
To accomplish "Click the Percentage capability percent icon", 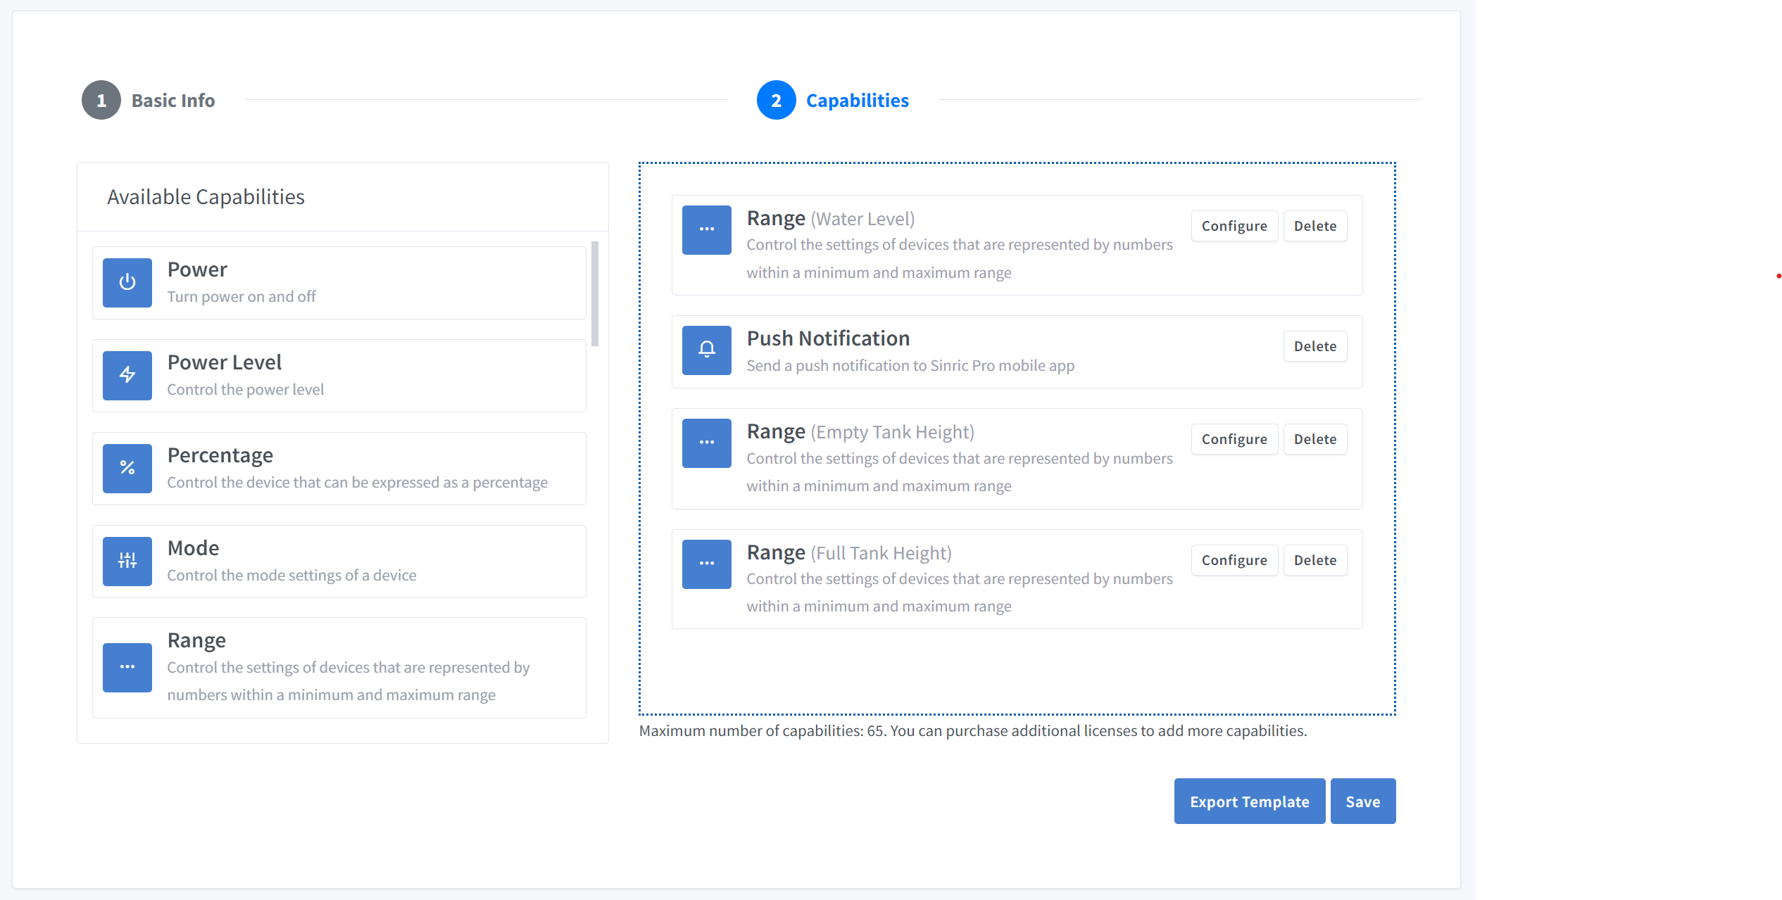I will (127, 468).
